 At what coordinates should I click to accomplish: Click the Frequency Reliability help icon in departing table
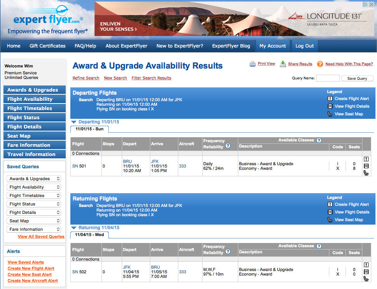[228, 146]
